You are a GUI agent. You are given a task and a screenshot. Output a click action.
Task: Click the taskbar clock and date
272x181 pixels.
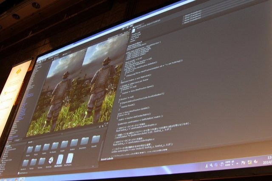(267, 160)
